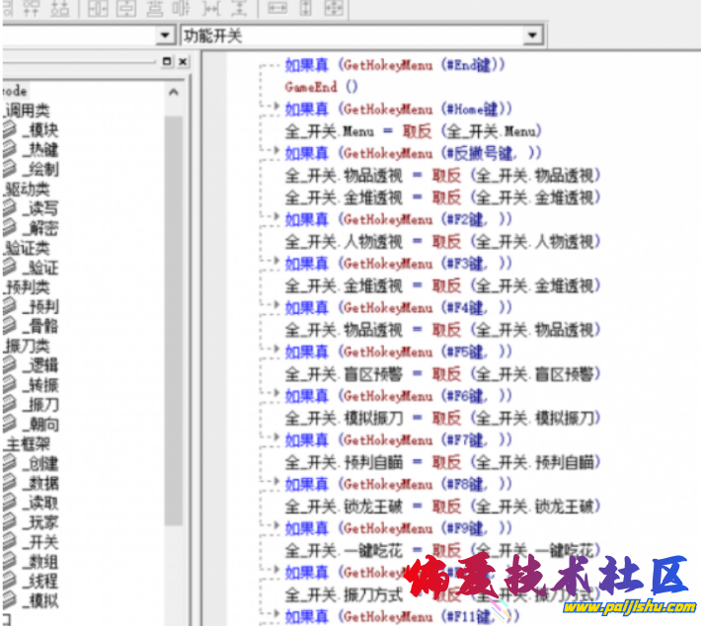702x631 pixels.
Task: Pin or float the project tree panel
Action: click(168, 61)
